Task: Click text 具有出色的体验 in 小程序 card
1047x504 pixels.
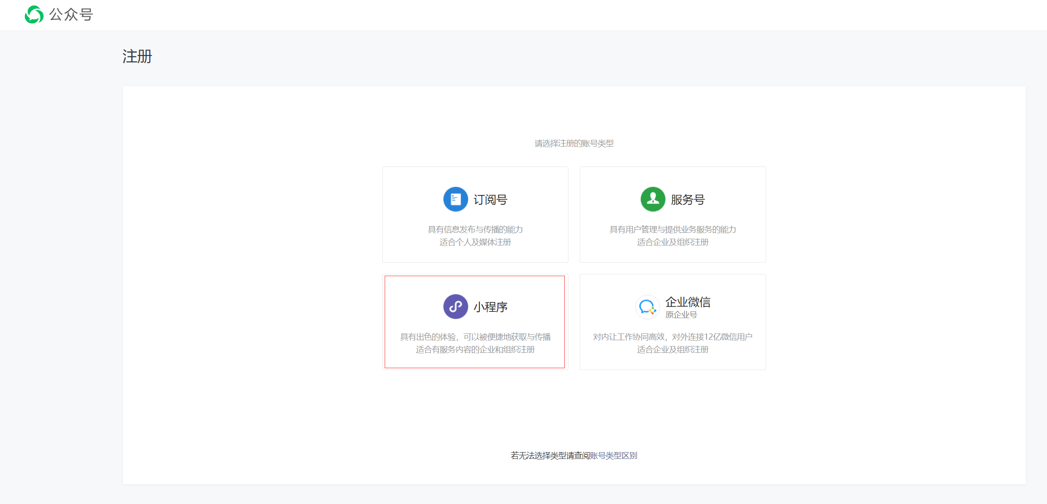Action: tap(428, 337)
